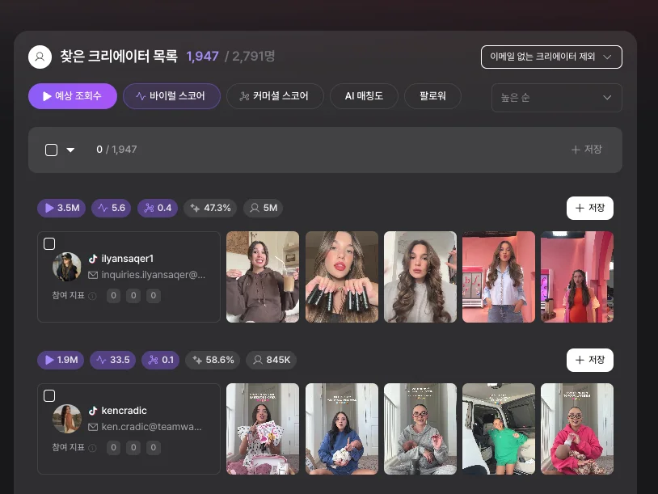
Task: Select the 팔로워 filter tab
Action: [432, 95]
